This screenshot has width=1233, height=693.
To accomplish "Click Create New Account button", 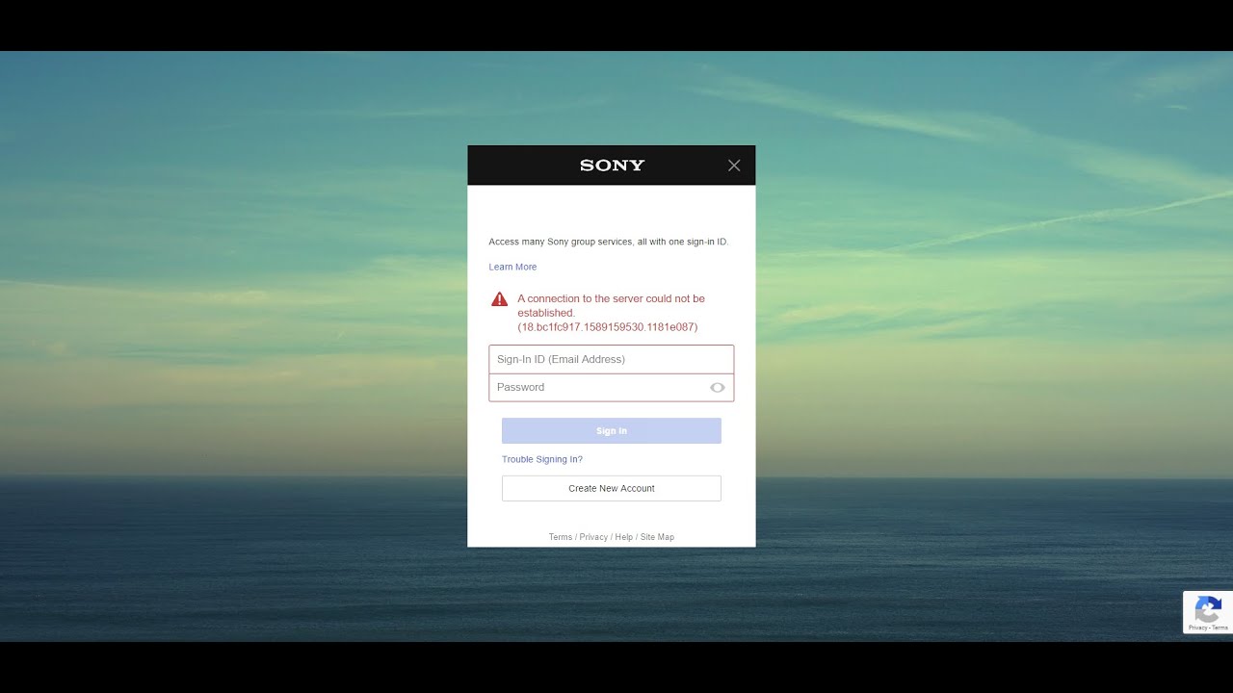I will pyautogui.click(x=612, y=488).
